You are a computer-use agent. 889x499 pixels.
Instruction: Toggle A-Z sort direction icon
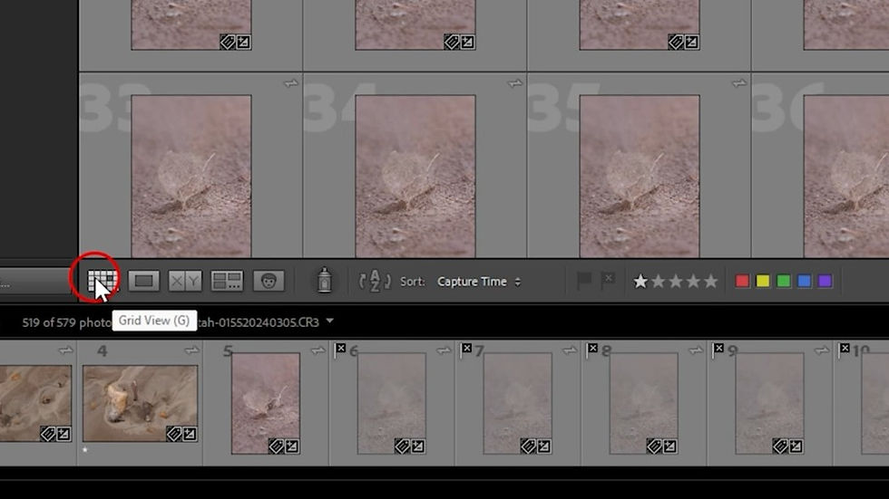coord(375,281)
